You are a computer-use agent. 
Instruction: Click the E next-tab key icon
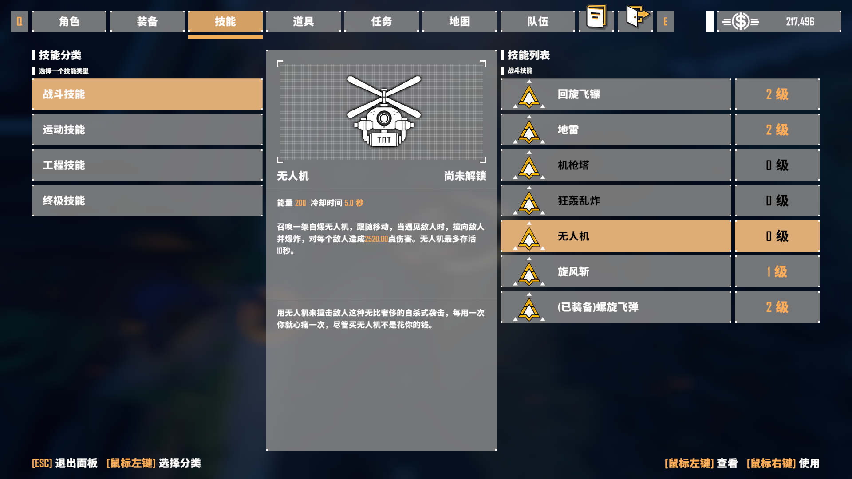coord(665,21)
